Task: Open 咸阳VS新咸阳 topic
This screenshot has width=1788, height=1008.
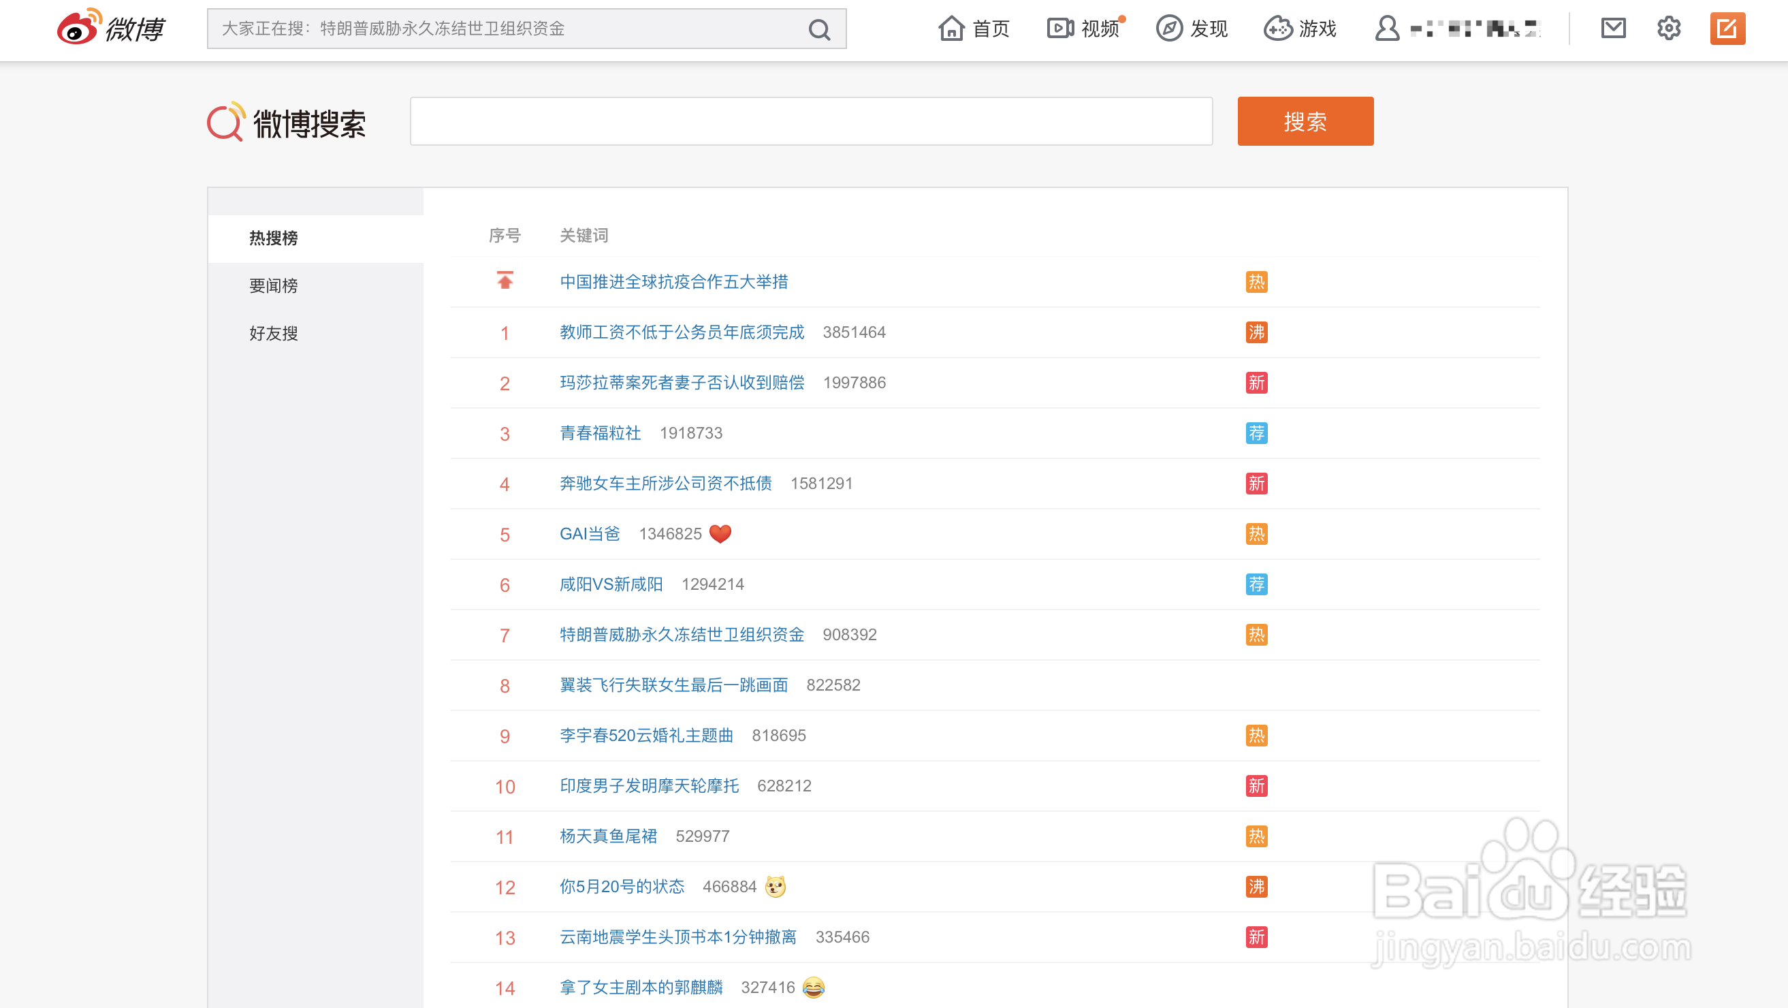Action: point(611,584)
